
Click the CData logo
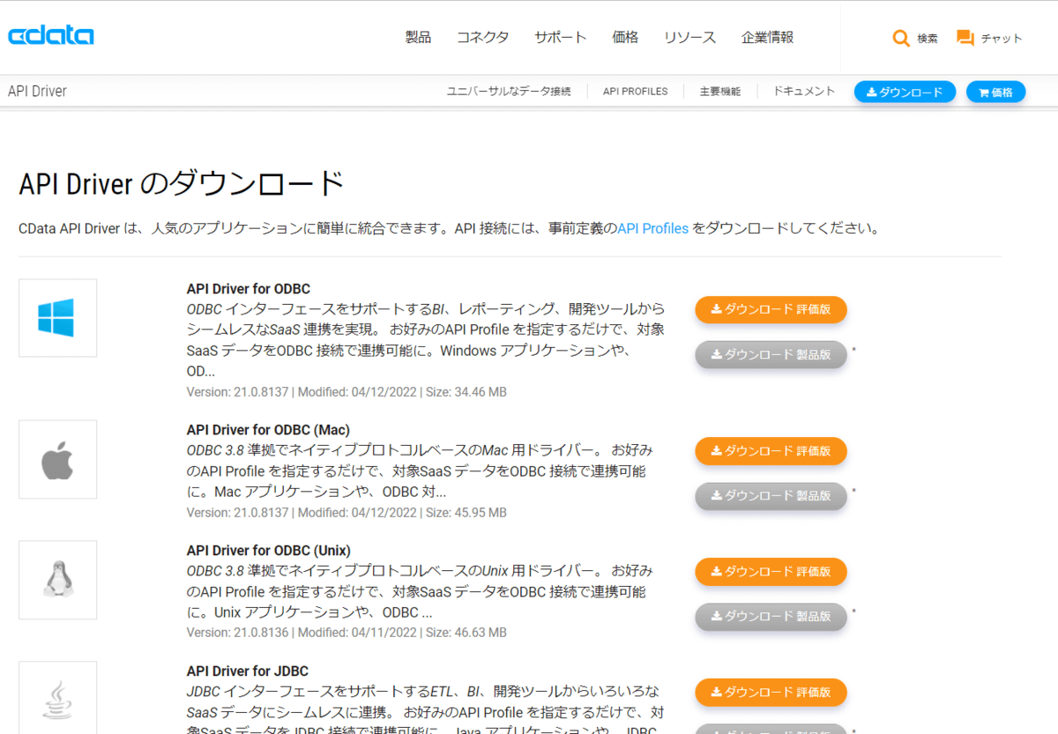(51, 36)
